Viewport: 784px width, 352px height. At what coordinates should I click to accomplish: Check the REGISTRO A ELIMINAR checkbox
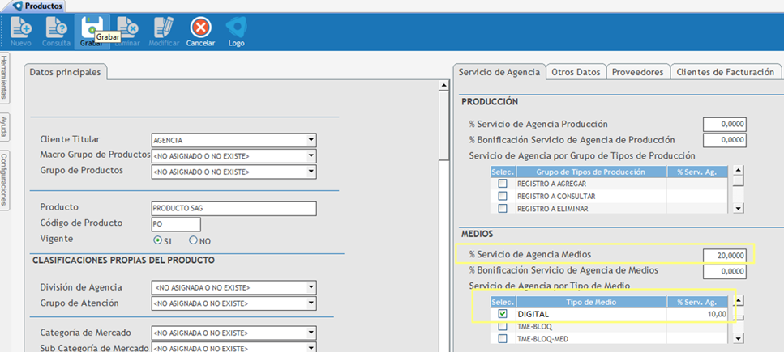[503, 208]
